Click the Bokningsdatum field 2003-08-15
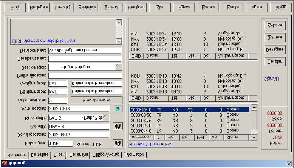Viewport: 294px width, 168px height. coord(79,135)
